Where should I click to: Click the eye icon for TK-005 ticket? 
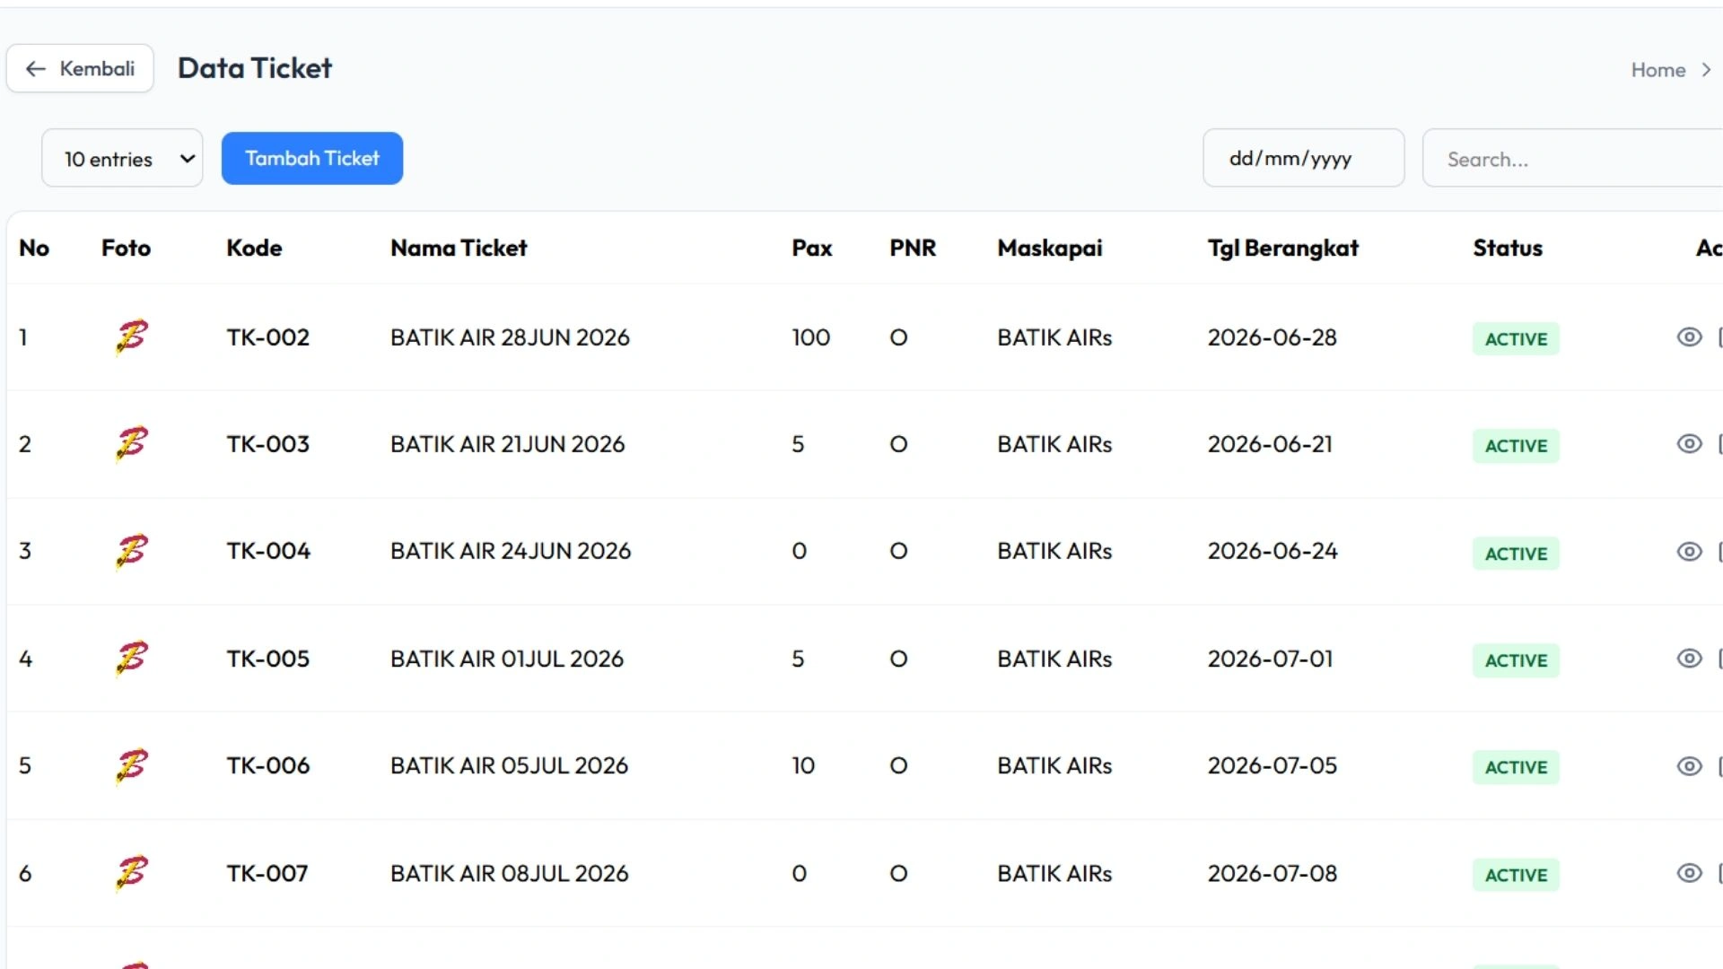1689,659
